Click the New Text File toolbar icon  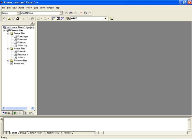click(x=4, y=19)
